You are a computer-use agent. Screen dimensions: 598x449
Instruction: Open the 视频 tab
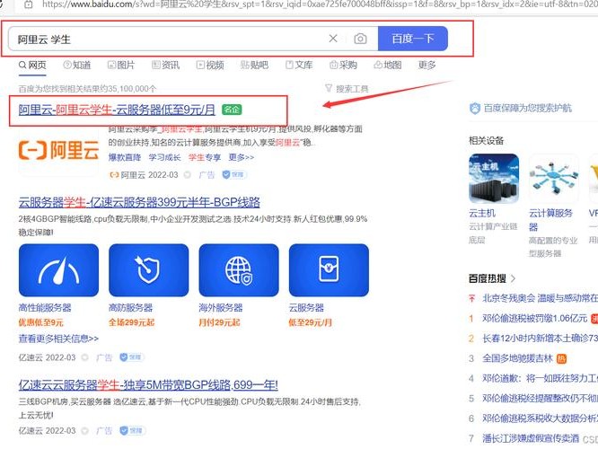click(210, 66)
